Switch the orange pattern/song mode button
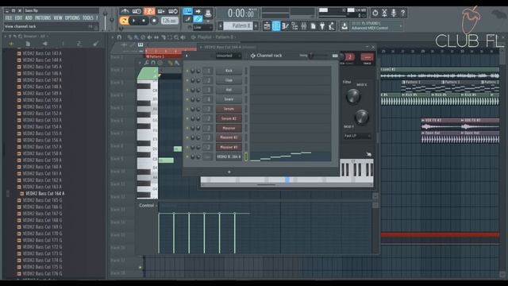Screen dimensions: 508x286 pos(124,21)
